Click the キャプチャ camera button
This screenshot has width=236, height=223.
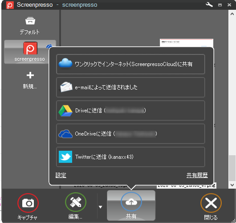click(28, 203)
